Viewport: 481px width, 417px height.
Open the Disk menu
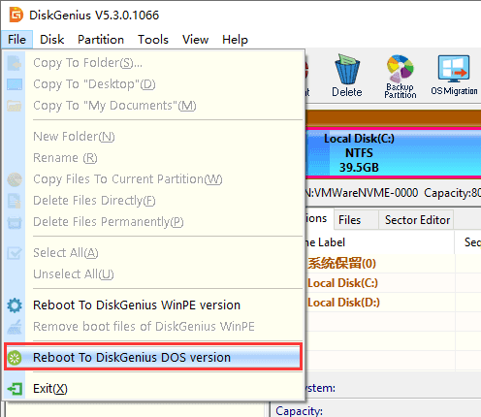(x=51, y=40)
